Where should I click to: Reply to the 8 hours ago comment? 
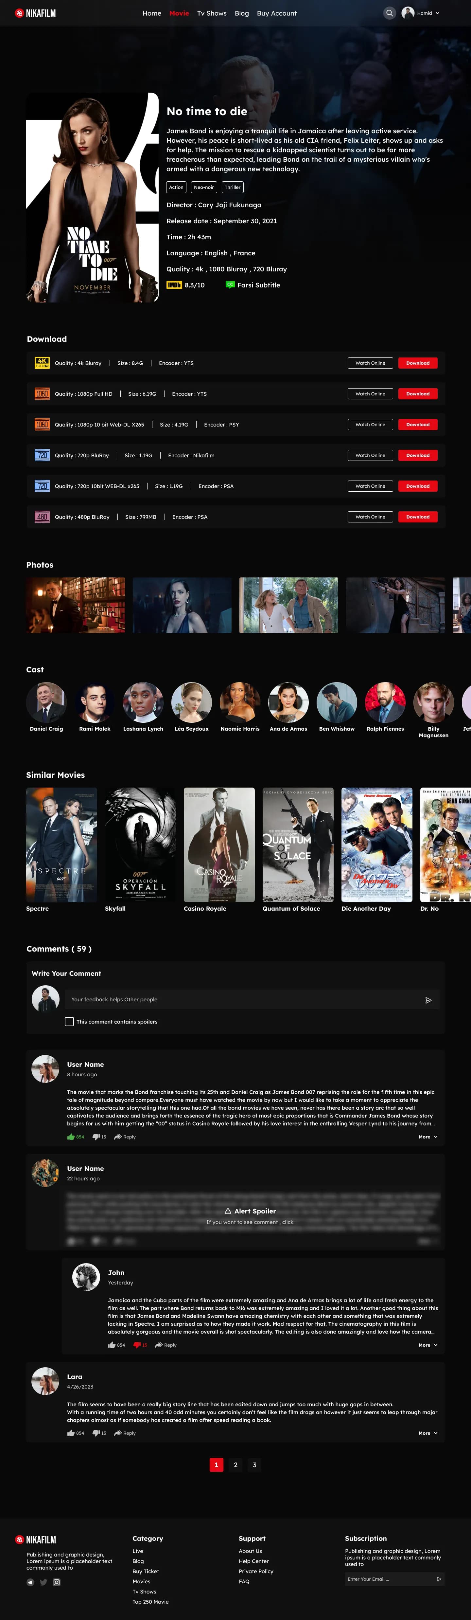tap(125, 1137)
